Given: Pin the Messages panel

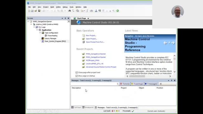Looking at the screenshot, I should pos(172,80).
